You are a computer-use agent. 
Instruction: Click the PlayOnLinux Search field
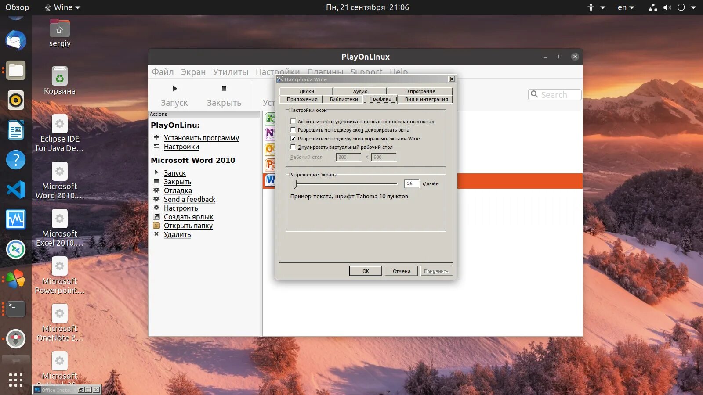554,94
